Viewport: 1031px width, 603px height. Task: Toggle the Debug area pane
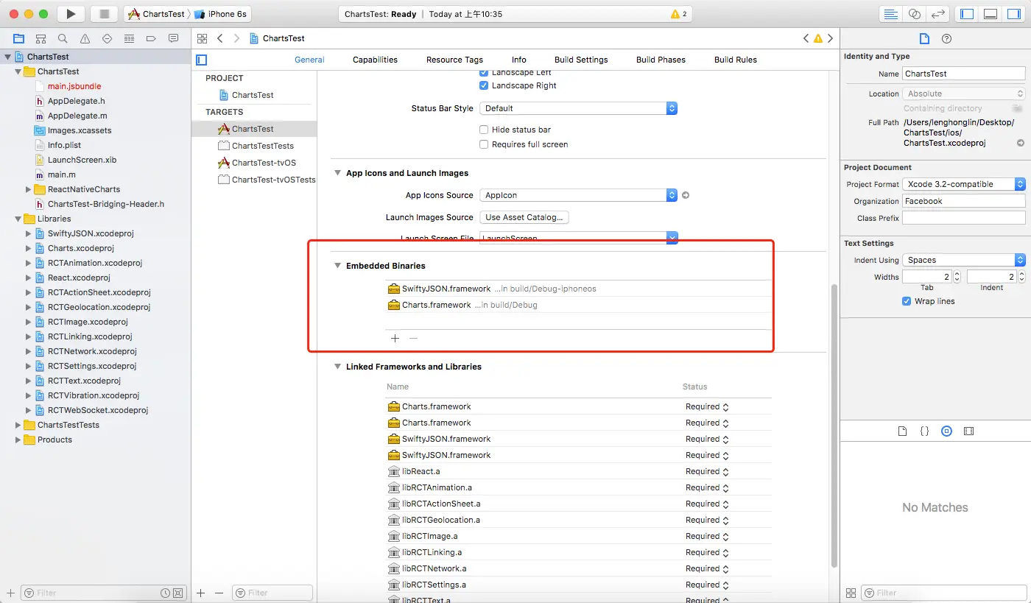coord(990,14)
